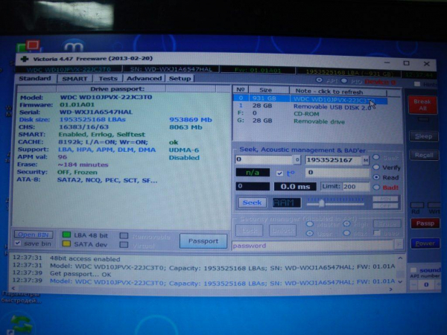Click the 'M' button beside end LBA
The image size is (447, 335).
point(366,160)
